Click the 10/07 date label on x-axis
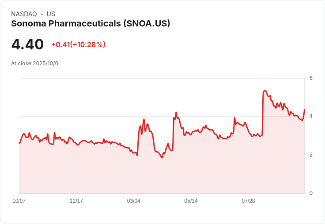 pos(19,201)
